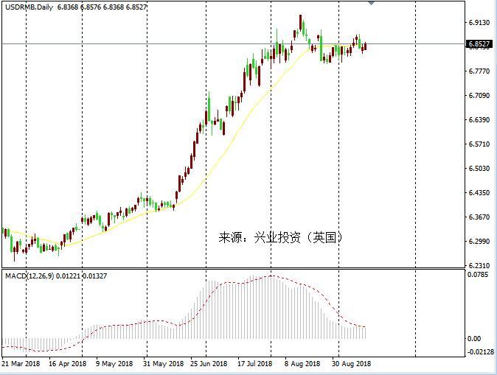Screen dimensions: 497x375
Task: Click the 6.7090 price scale label
Action: click(479, 95)
